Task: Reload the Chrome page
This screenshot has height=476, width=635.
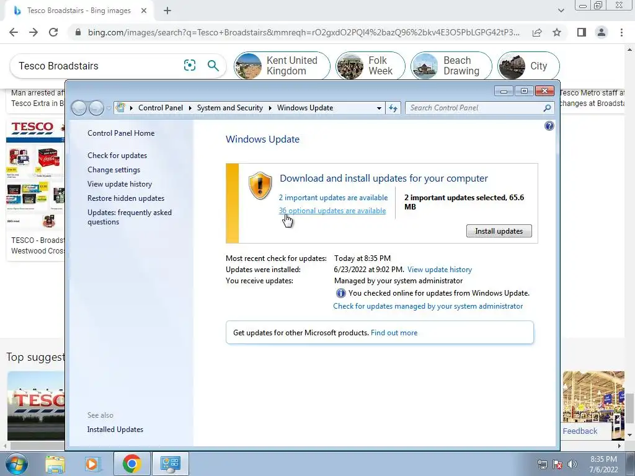Action: click(53, 32)
